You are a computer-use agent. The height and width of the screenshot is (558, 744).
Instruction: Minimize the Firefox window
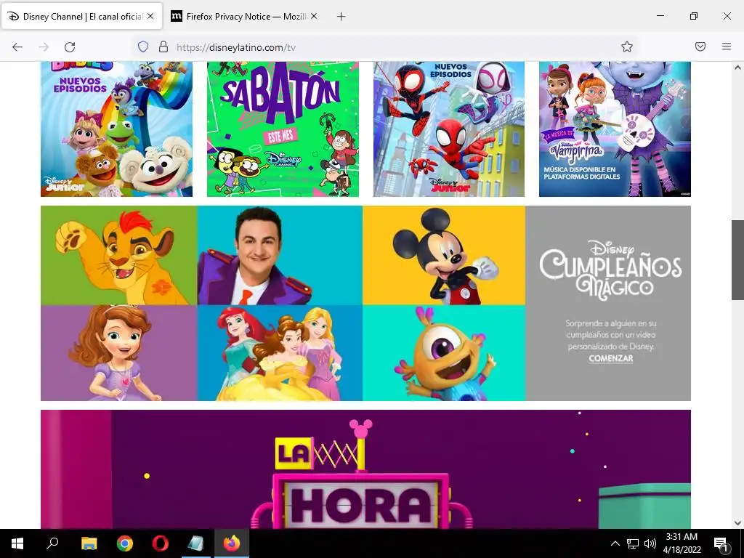click(x=660, y=16)
